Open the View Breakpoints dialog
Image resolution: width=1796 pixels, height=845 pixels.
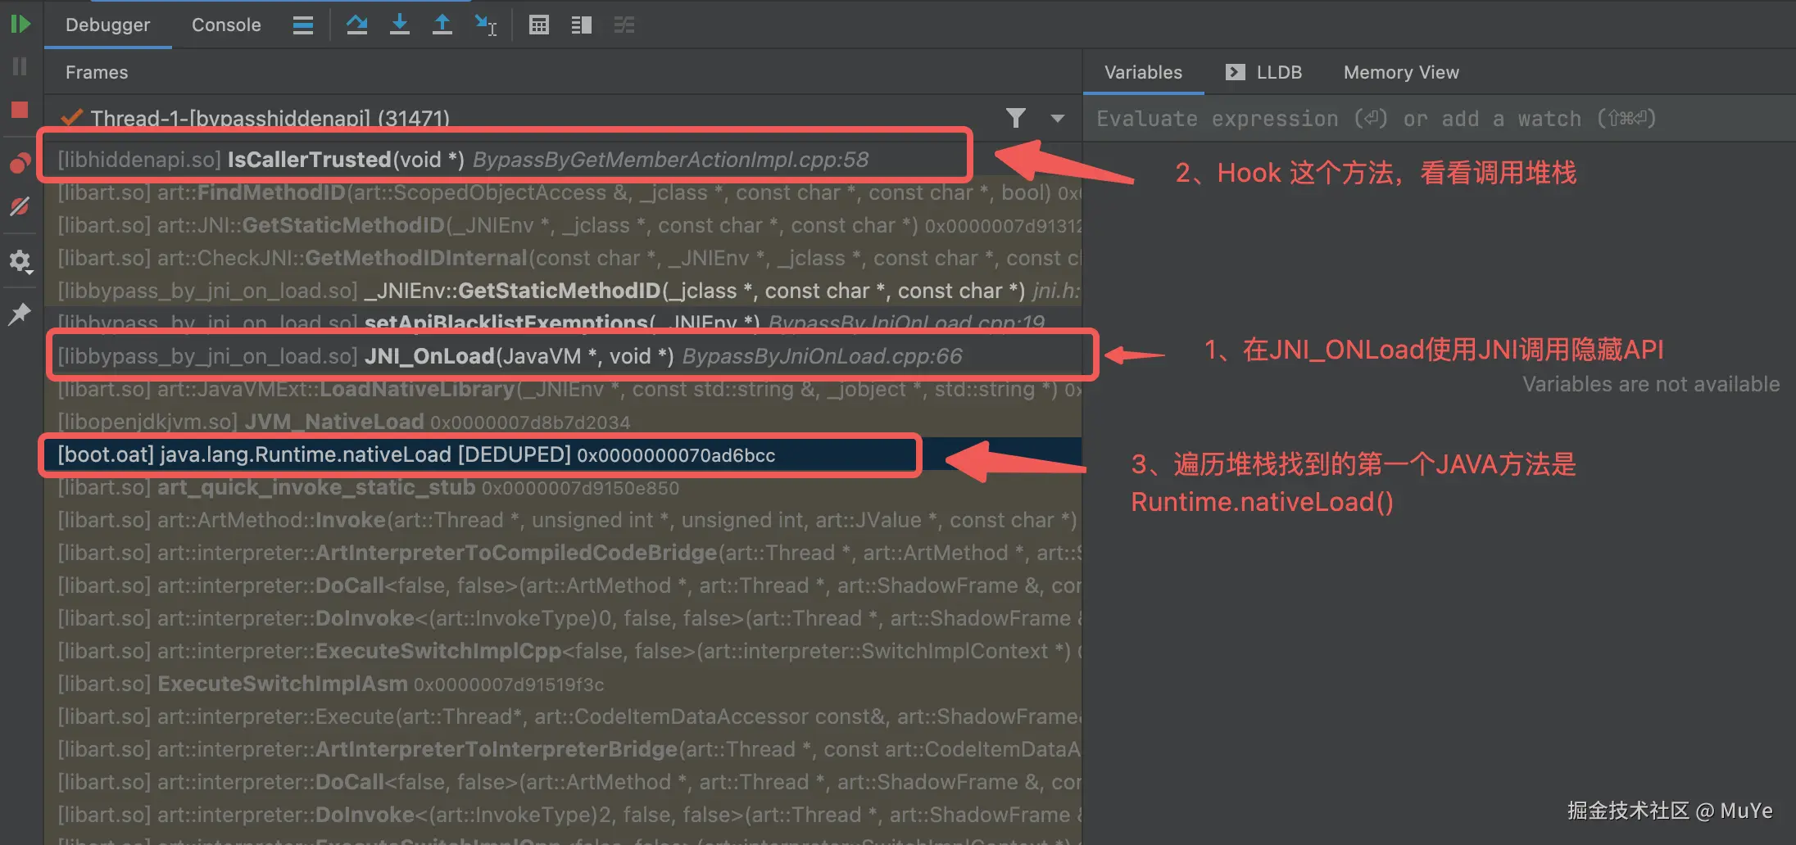pos(20,161)
